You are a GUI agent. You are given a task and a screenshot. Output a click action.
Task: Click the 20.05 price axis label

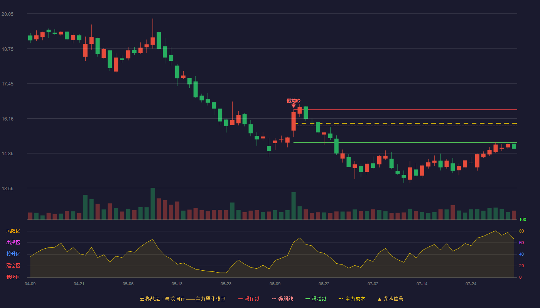(7, 14)
